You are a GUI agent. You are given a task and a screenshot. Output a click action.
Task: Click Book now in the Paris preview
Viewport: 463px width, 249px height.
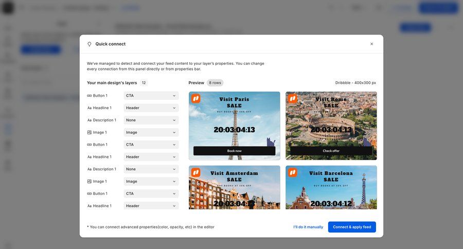tap(235, 151)
